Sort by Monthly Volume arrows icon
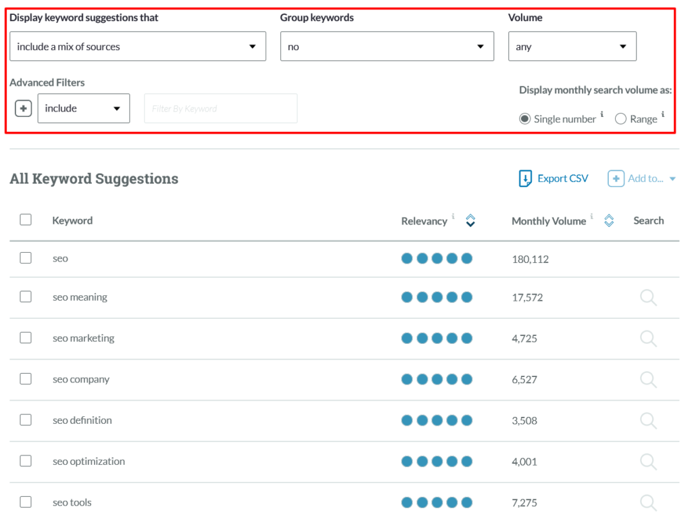 coord(609,220)
